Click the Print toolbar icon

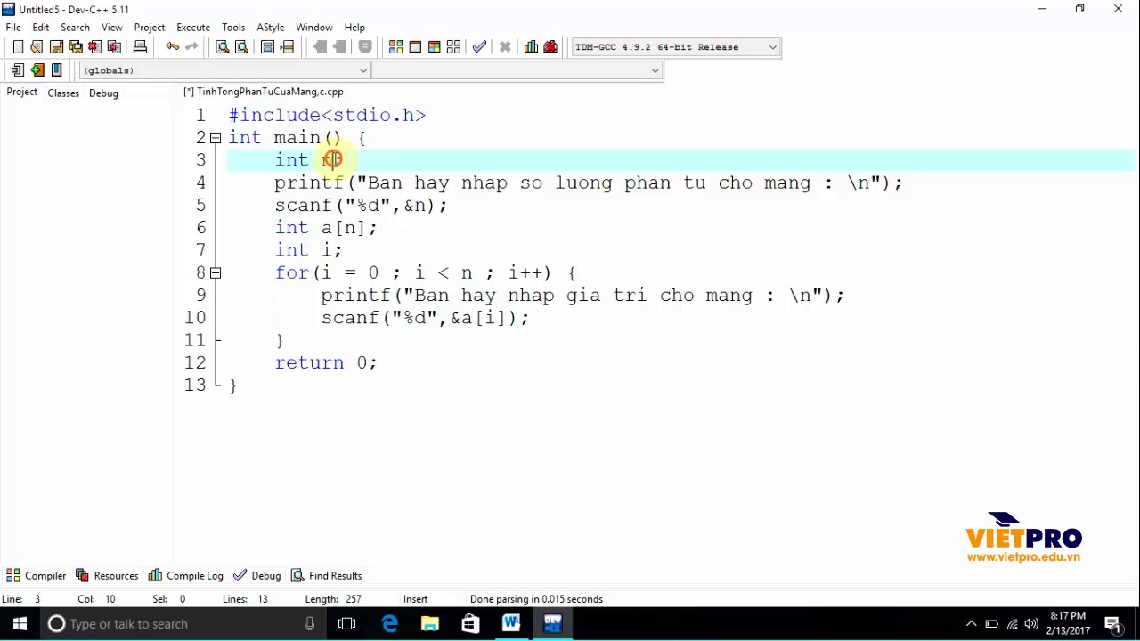coord(140,47)
